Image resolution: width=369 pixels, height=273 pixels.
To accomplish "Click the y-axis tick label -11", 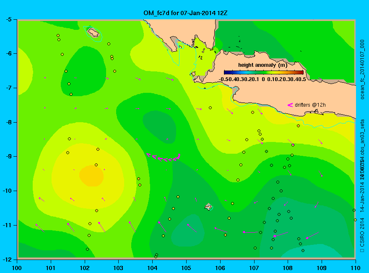I will [x=7, y=225].
